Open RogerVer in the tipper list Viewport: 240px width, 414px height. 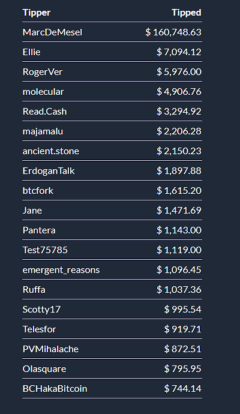point(43,72)
